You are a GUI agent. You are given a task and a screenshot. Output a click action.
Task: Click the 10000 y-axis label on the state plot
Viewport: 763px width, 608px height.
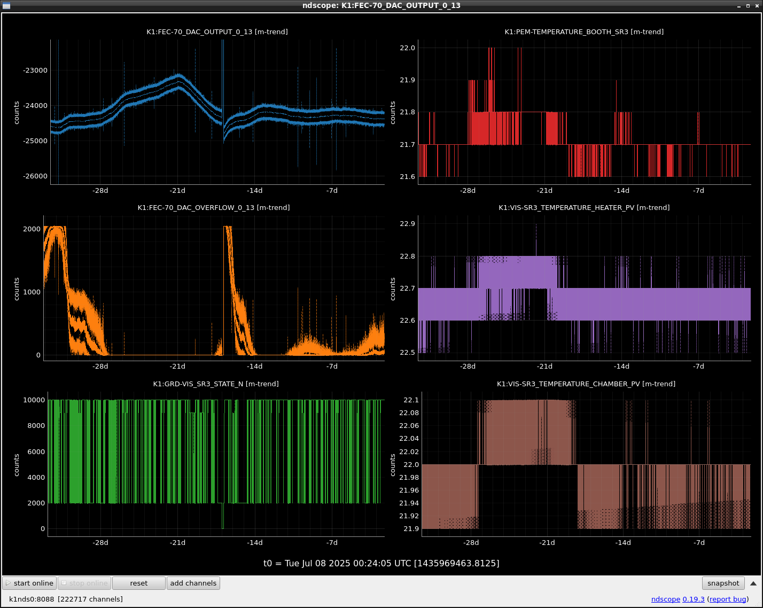[x=34, y=400]
